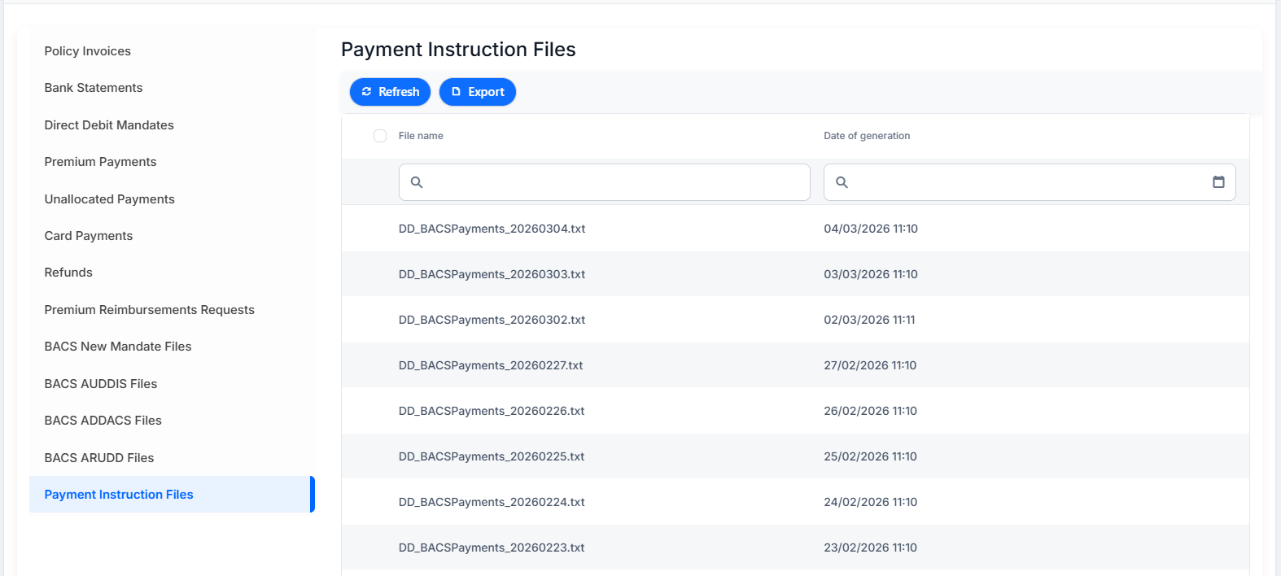Open Policy Invoices in sidebar
Image resolution: width=1281 pixels, height=576 pixels.
(88, 51)
